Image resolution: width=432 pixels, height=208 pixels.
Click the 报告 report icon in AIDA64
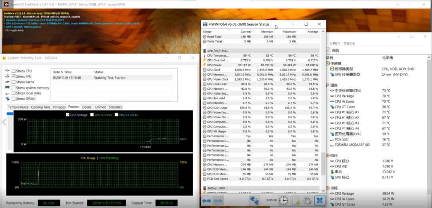pyautogui.click(x=328, y=50)
